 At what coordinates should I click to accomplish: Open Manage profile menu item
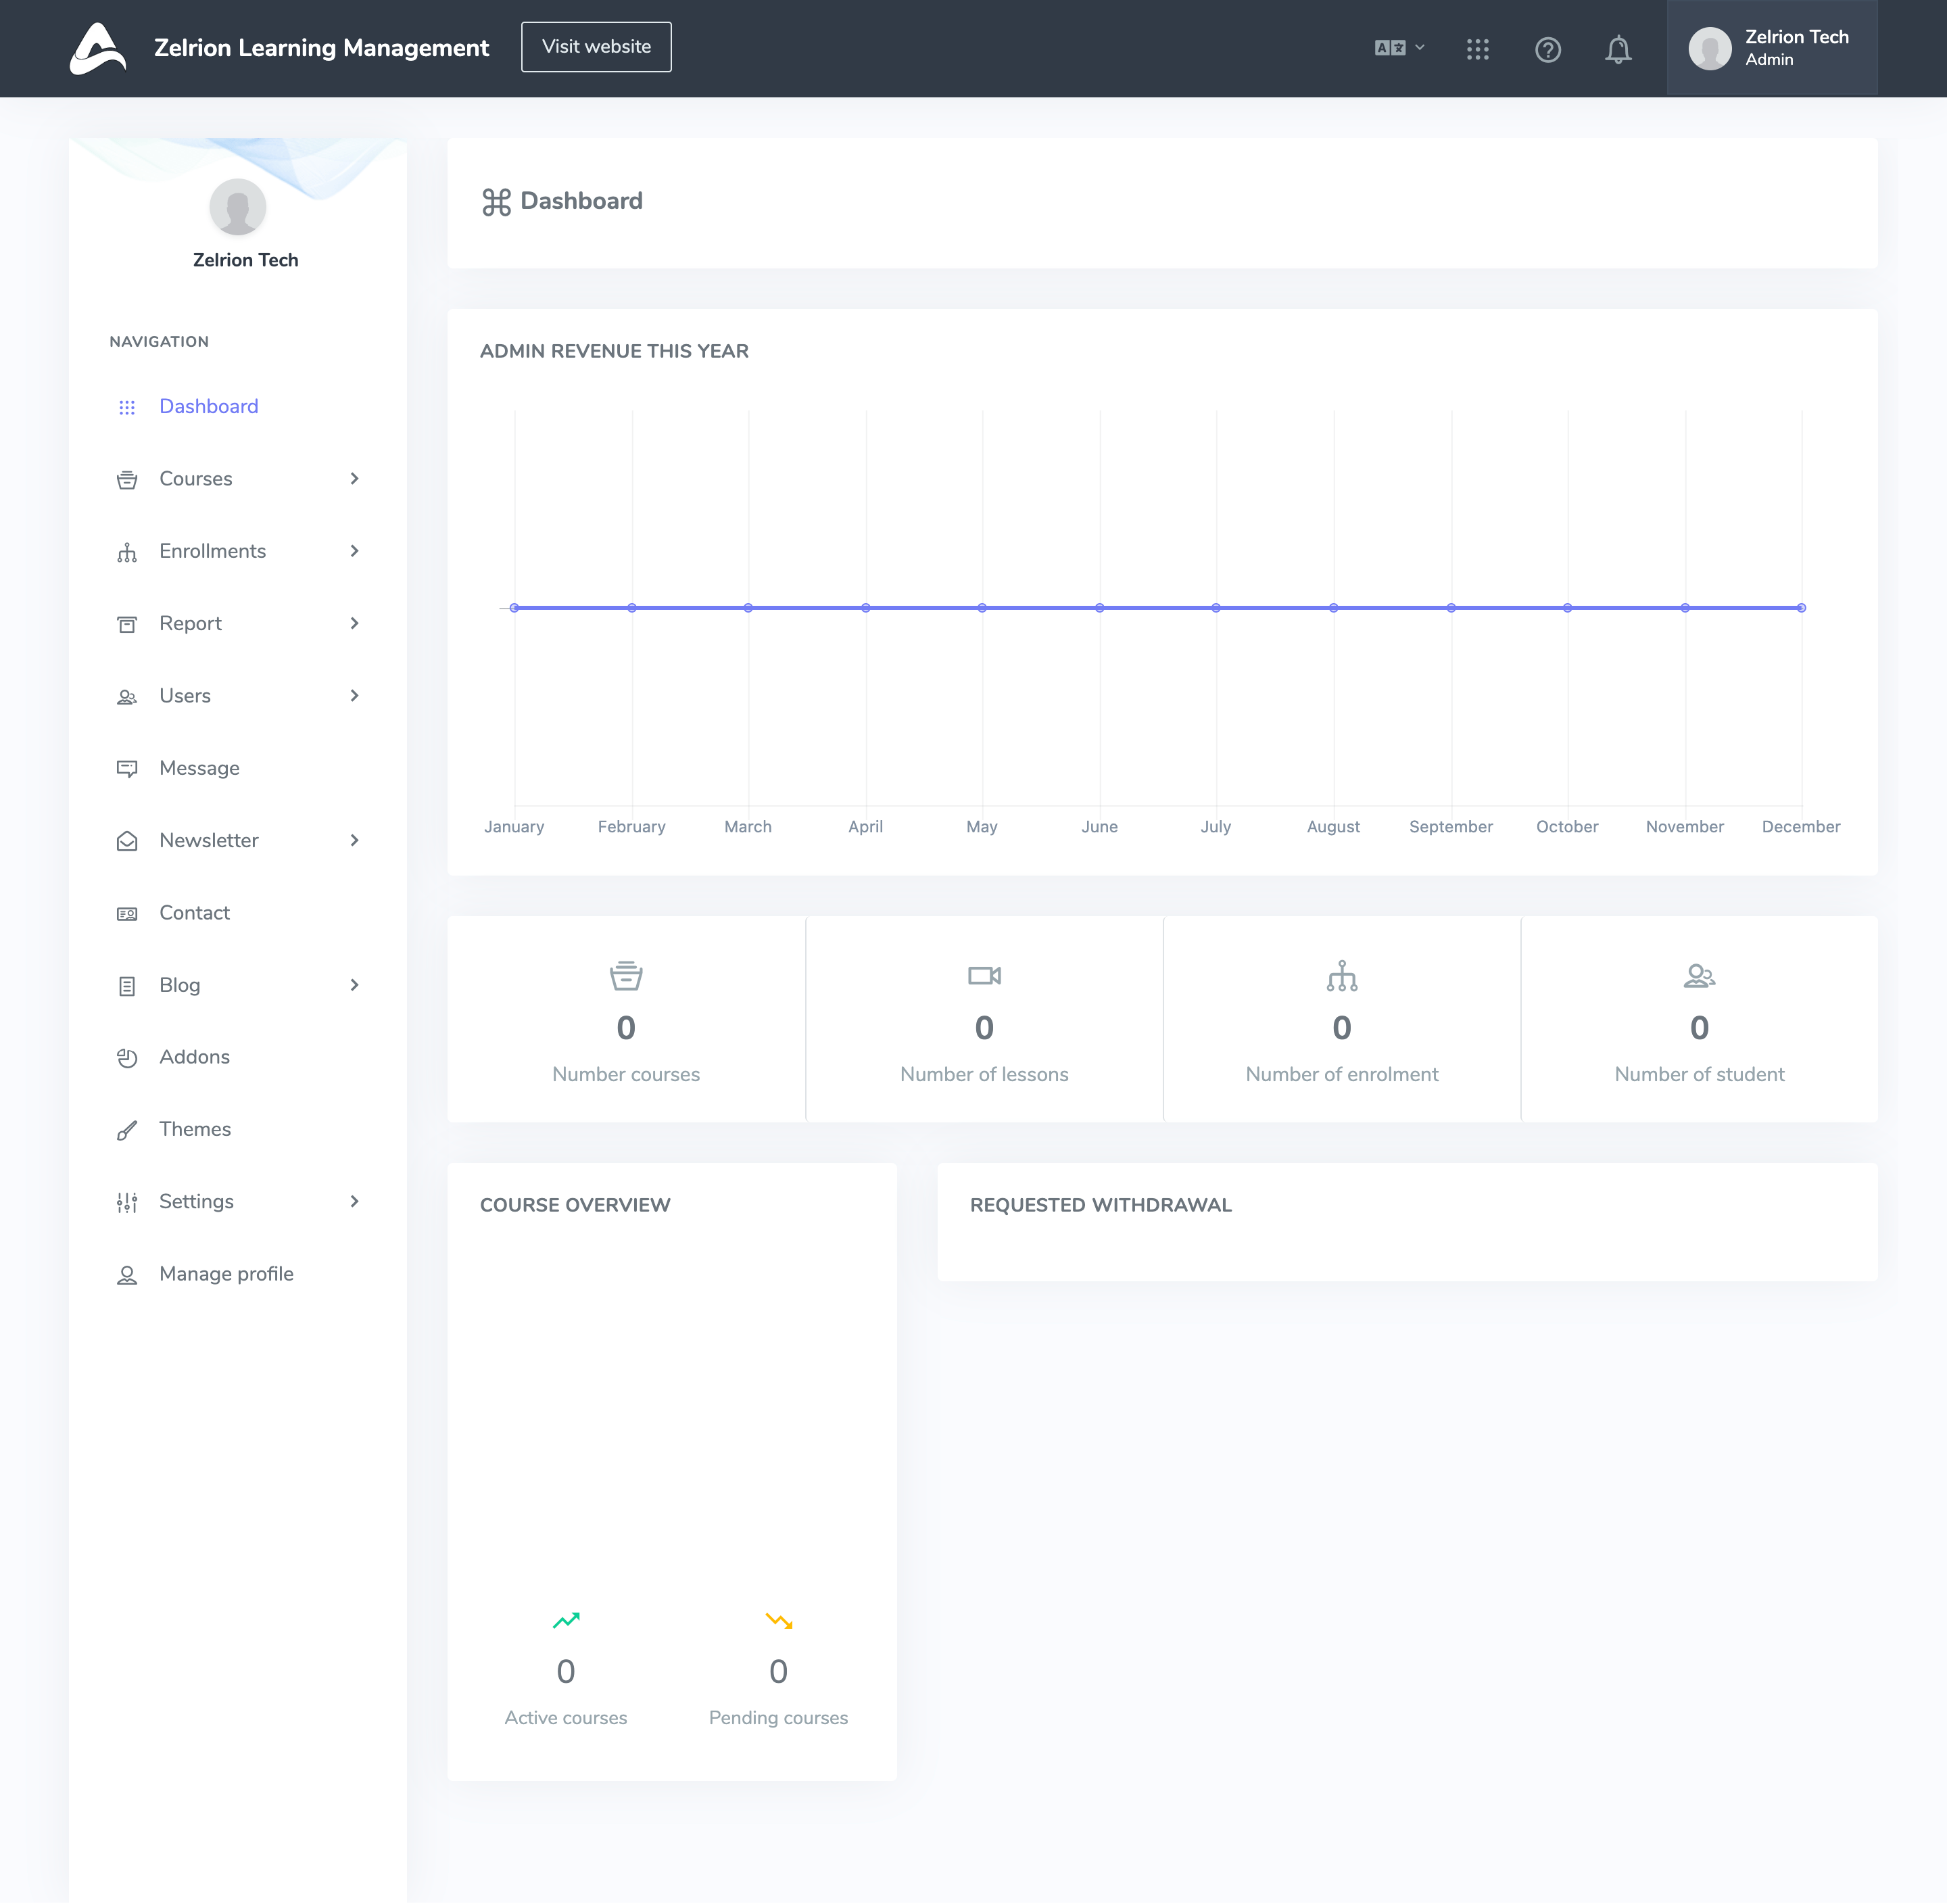click(x=226, y=1274)
